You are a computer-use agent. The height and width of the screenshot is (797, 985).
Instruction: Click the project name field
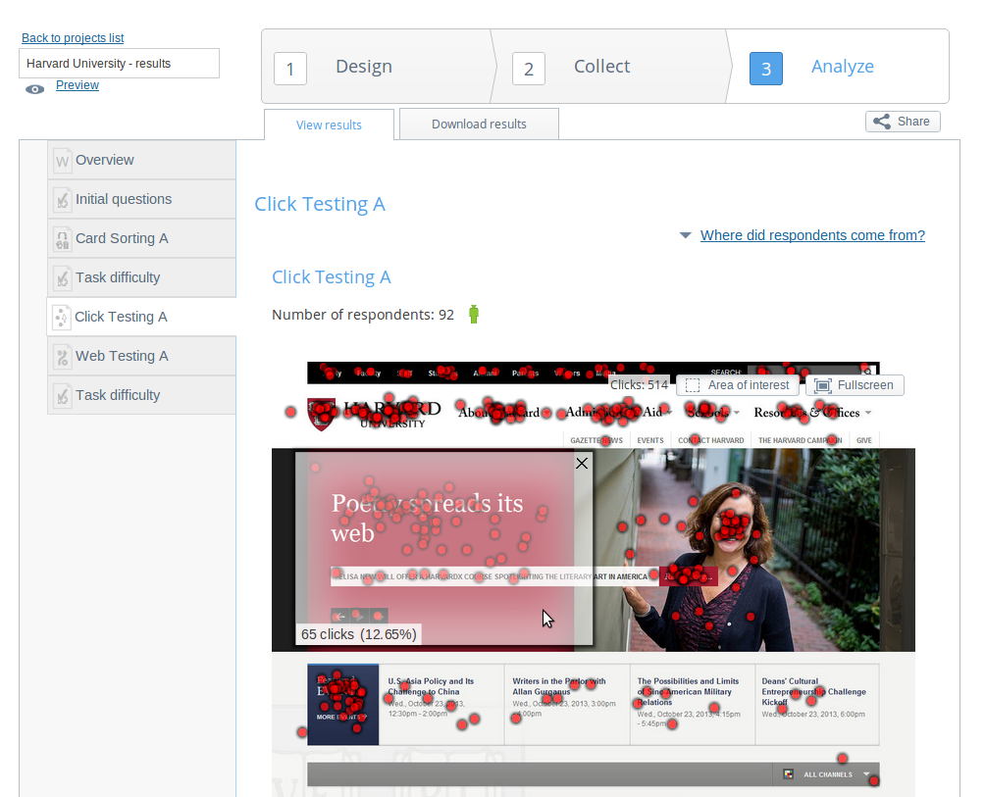120,64
